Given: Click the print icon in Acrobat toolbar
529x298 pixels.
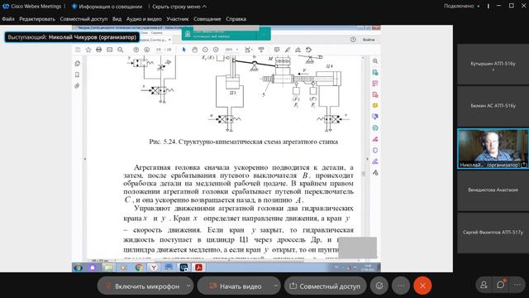Looking at the screenshot, I should tap(99, 50).
